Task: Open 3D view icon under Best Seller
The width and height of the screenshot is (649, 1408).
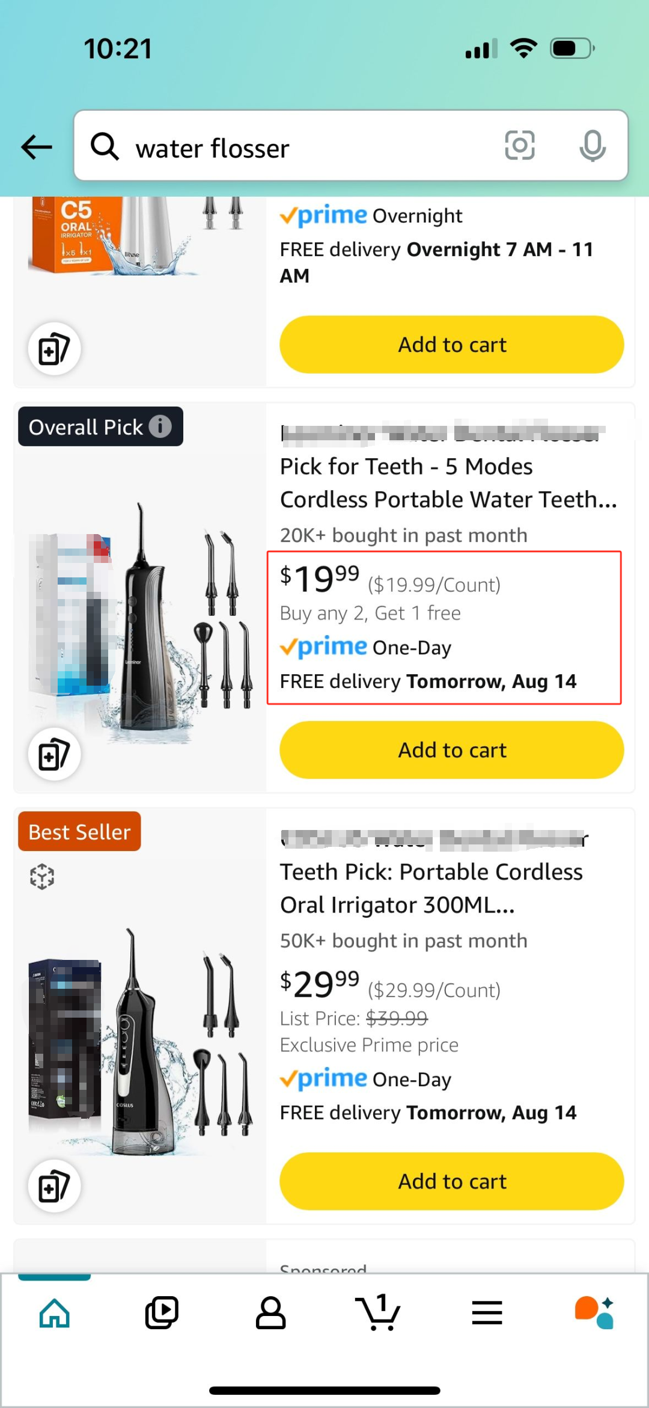Action: pos(42,877)
